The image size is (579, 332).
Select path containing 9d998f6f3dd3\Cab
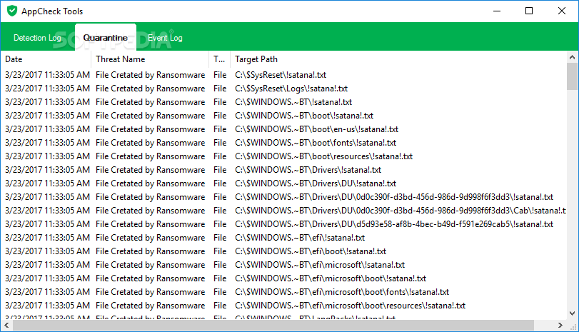[x=401, y=211]
